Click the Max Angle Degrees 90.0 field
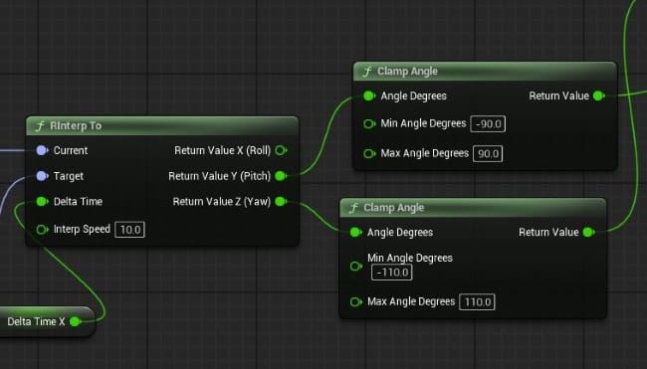647x369 pixels. [x=488, y=154]
